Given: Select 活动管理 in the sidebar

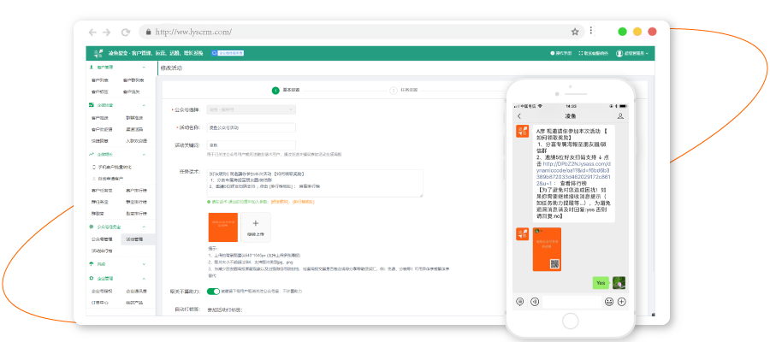Looking at the screenshot, I should pyautogui.click(x=134, y=239).
